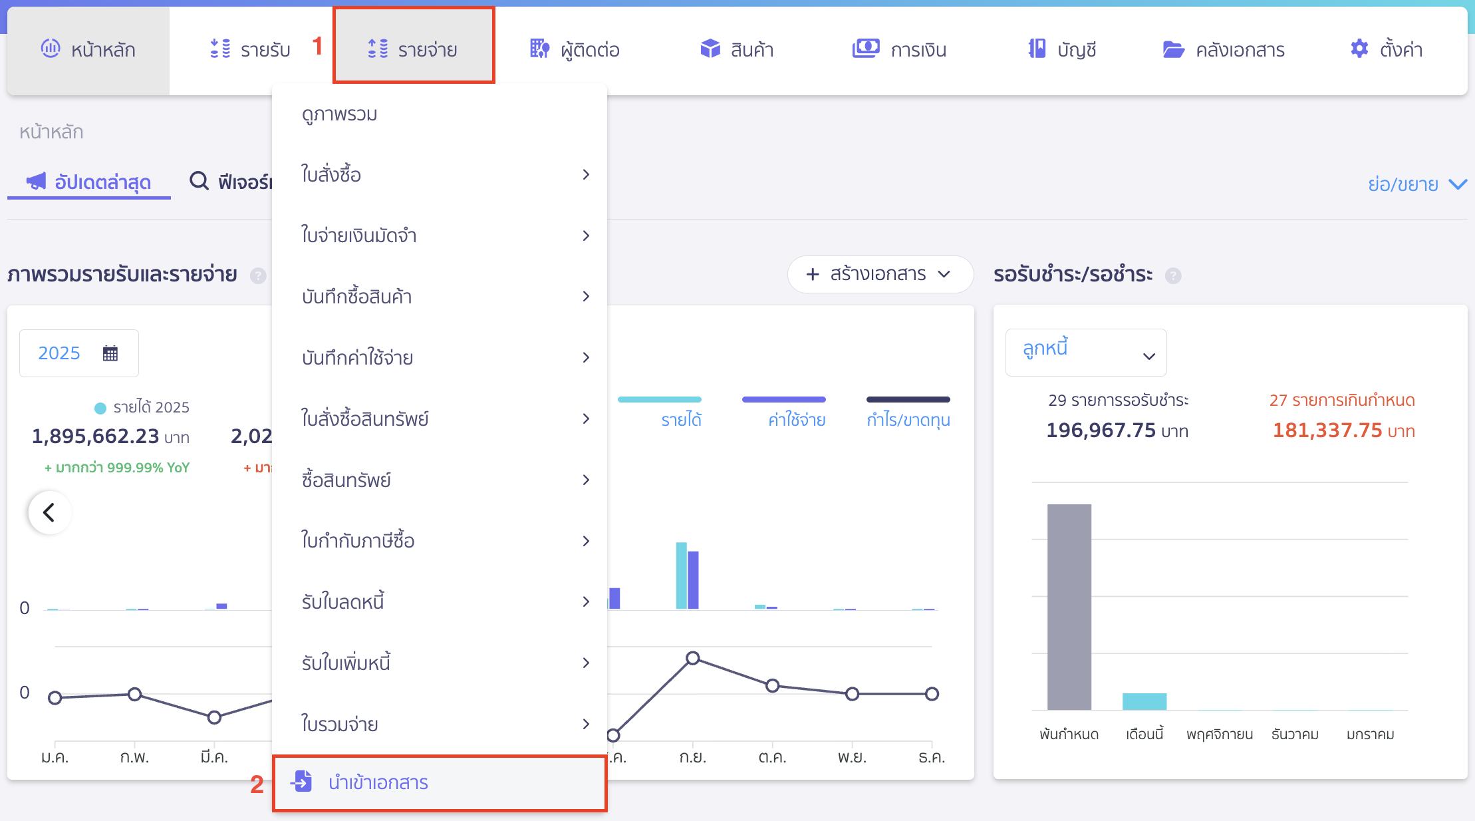
Task: Click the import icon next to นำเข้าเอกสาร
Action: pos(303,782)
